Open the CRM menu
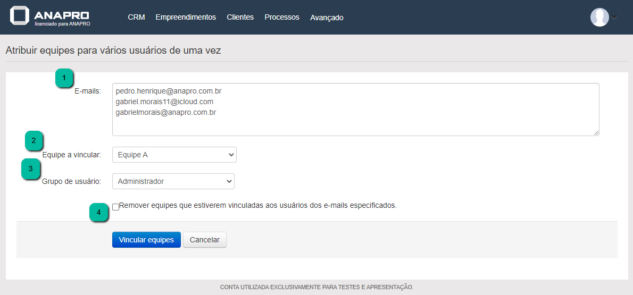 (x=136, y=17)
